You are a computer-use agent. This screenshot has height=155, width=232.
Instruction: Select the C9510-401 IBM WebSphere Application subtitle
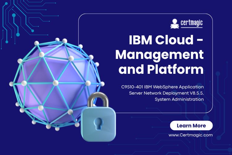(162, 93)
